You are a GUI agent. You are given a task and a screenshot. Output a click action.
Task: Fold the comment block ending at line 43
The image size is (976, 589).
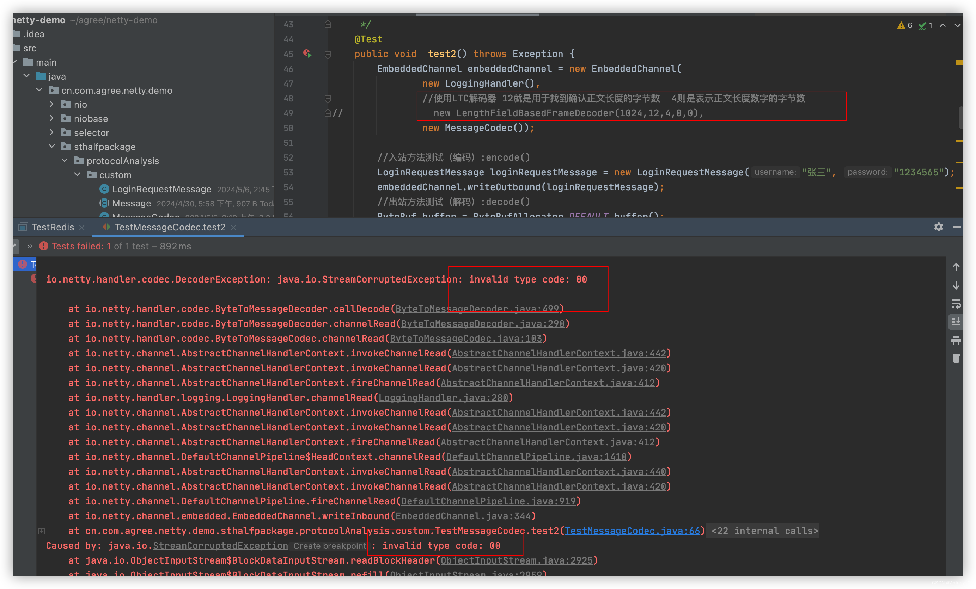click(328, 24)
